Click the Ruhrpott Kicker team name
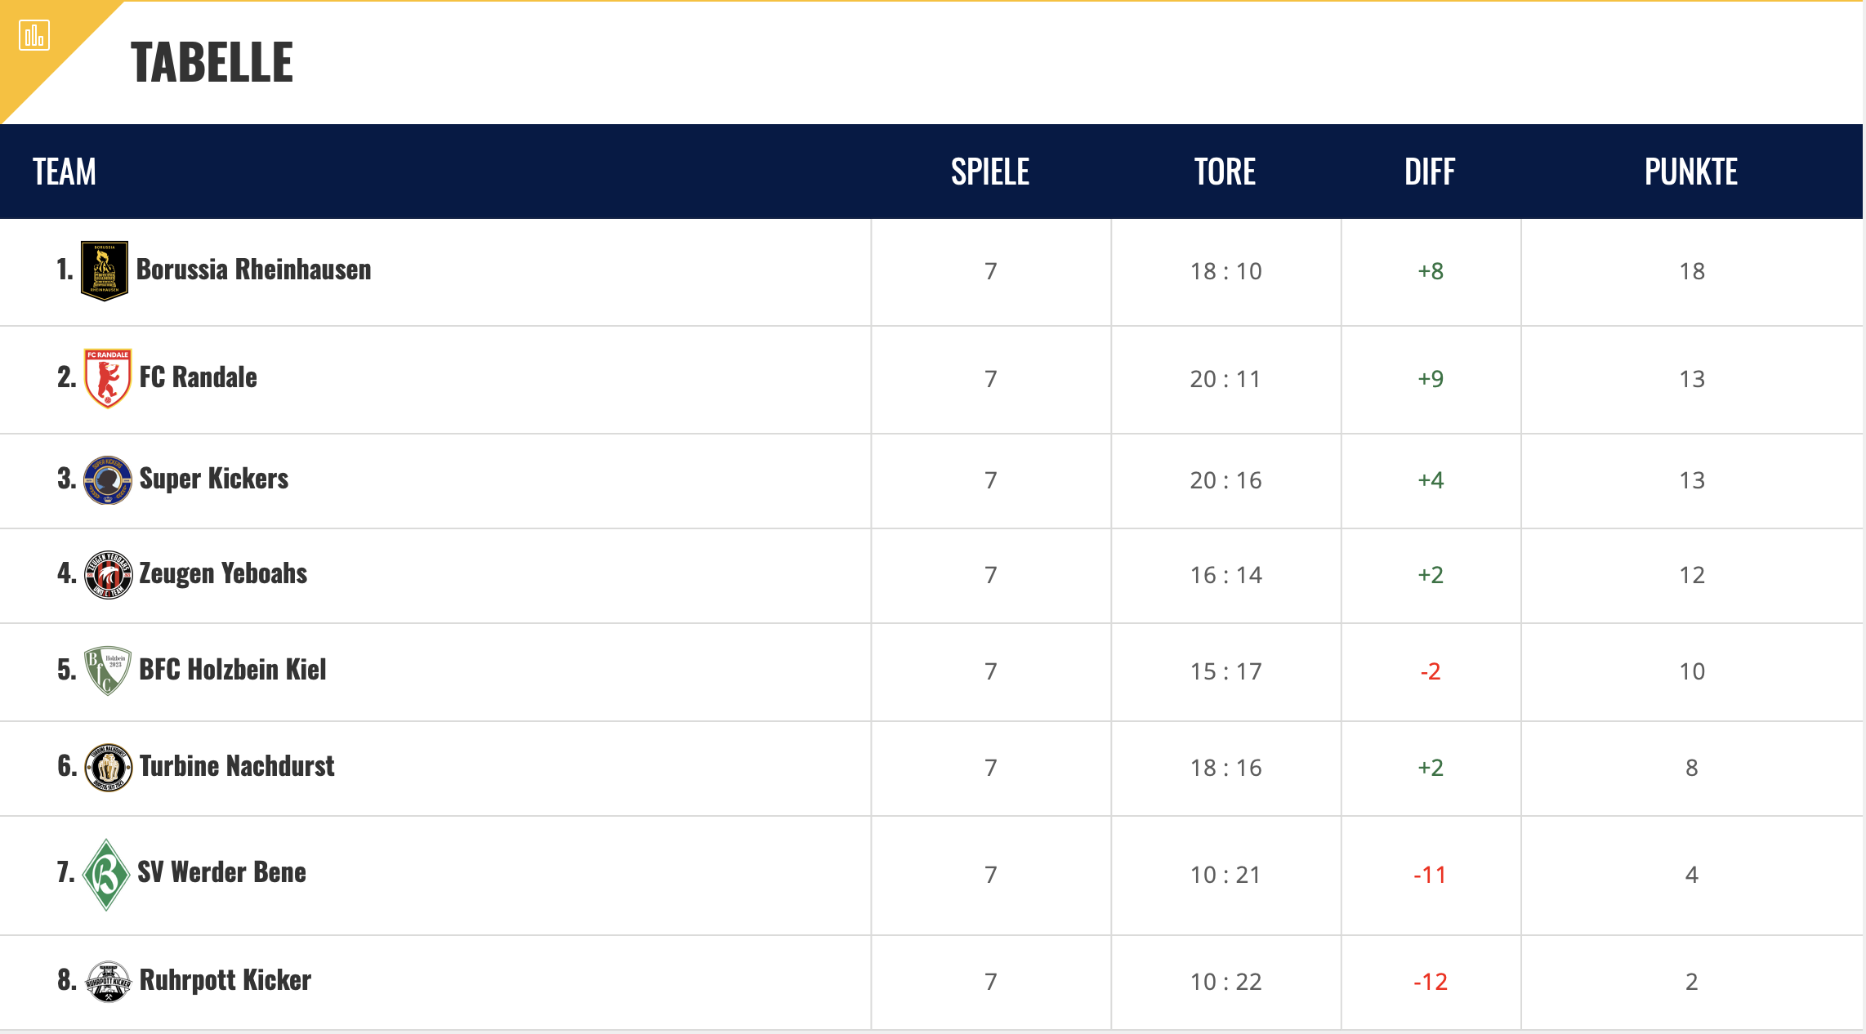 click(x=225, y=980)
